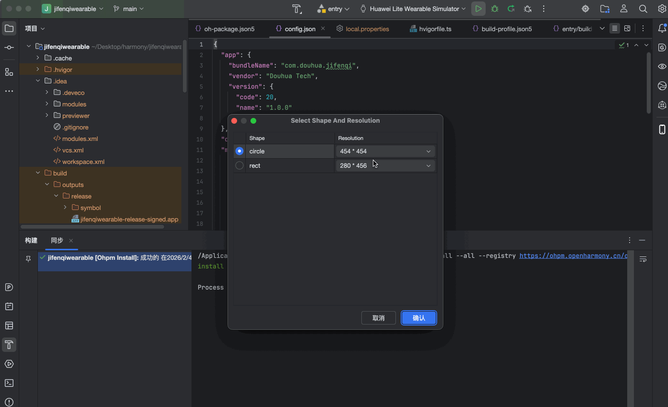Image resolution: width=668 pixels, height=407 pixels.
Task: Click the Debug bug icon
Action: (x=495, y=9)
